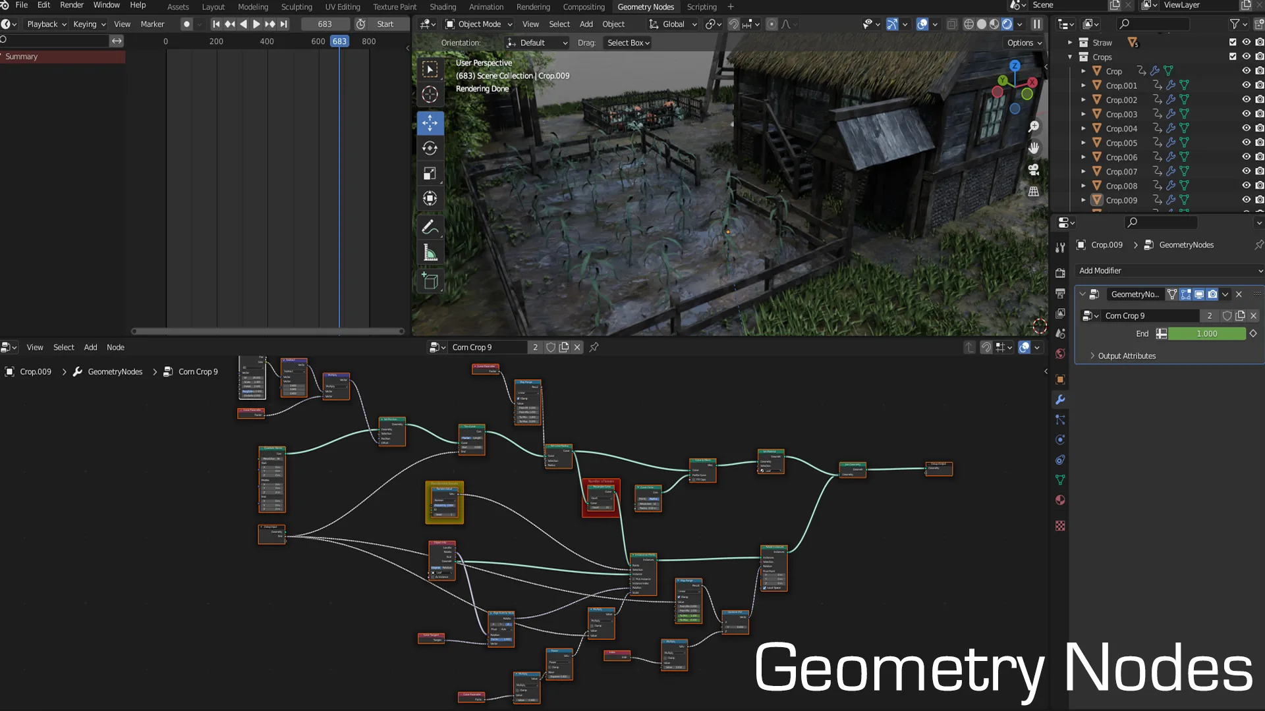Open the Render menu
The image size is (1265, 711).
pyautogui.click(x=71, y=5)
